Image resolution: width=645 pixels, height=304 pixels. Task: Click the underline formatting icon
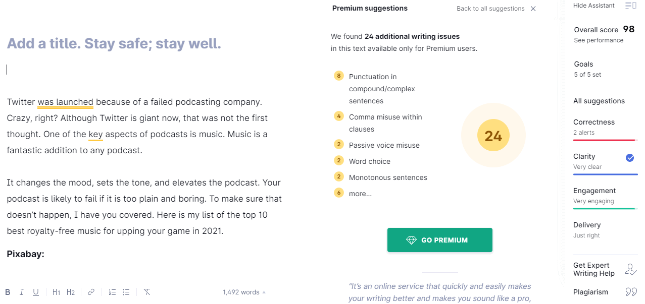click(36, 292)
